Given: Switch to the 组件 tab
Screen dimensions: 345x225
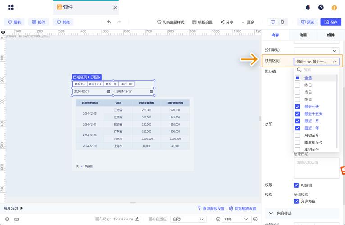Looking at the screenshot, I should (331, 35).
